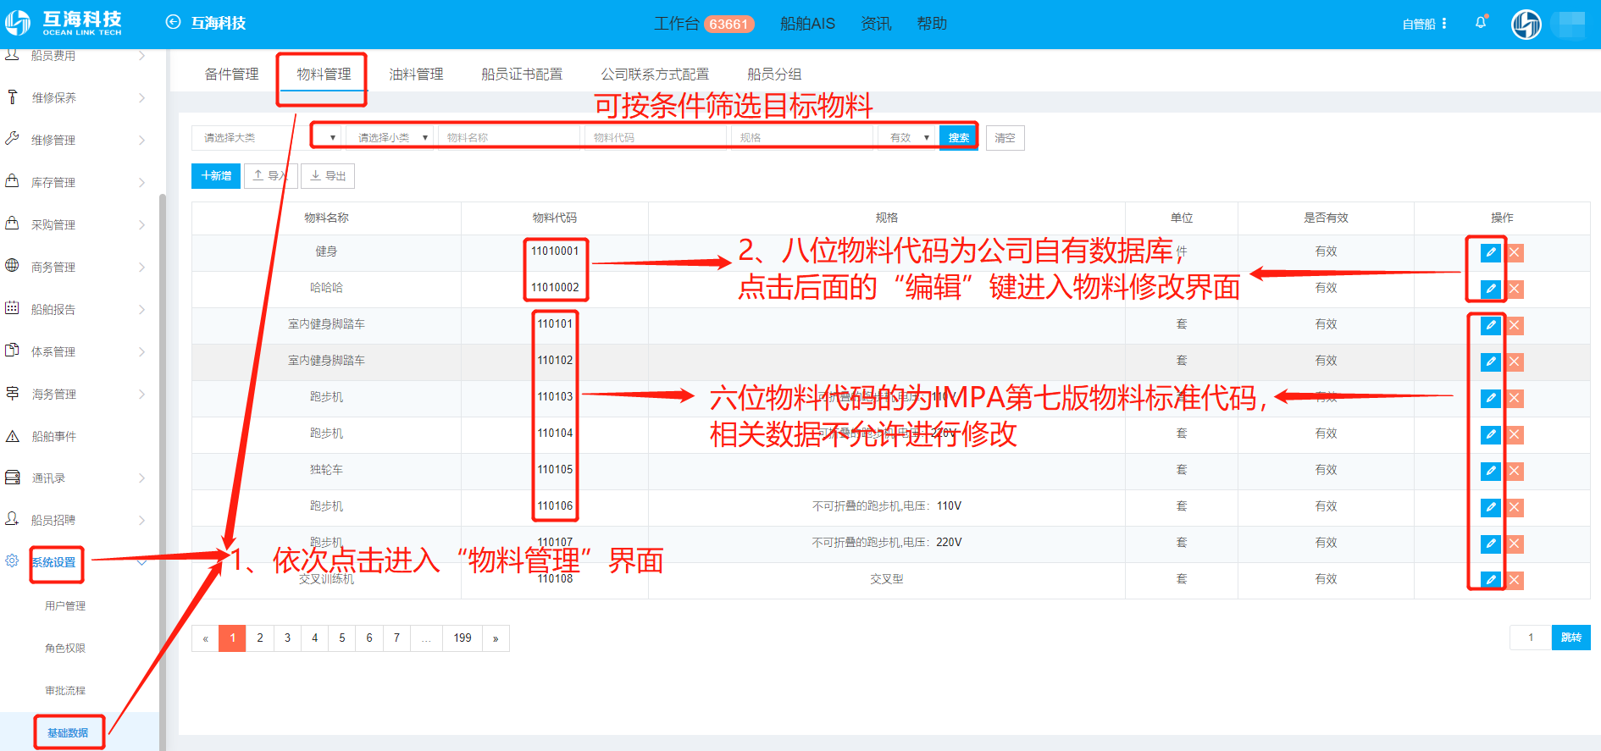Open the 请选择小类 subcategory dropdown
The image size is (1601, 751).
(390, 137)
